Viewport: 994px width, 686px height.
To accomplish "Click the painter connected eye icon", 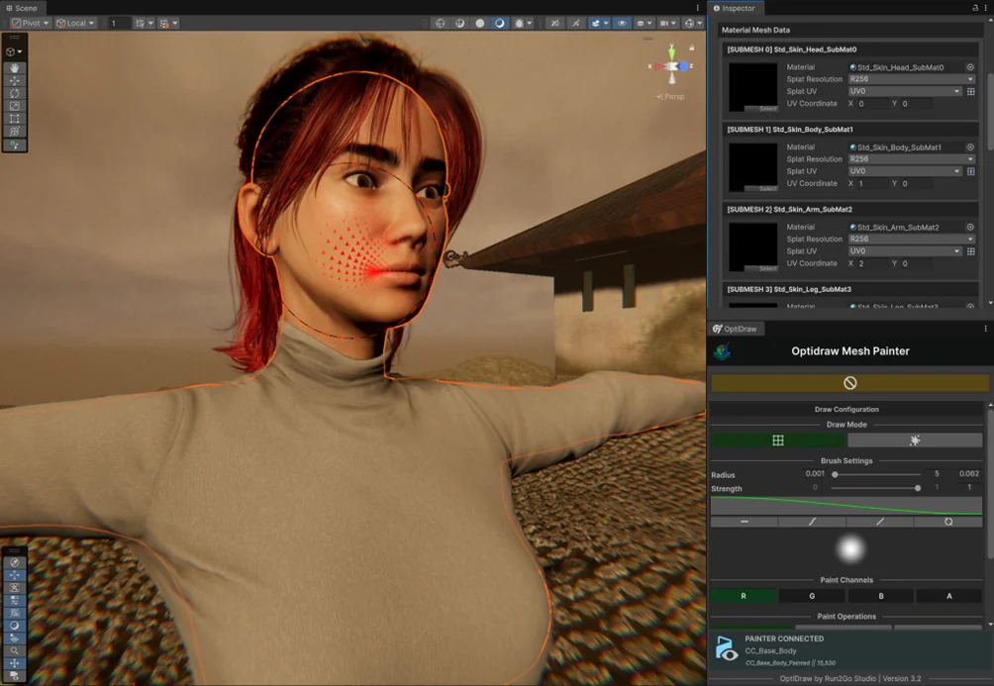I will pyautogui.click(x=726, y=649).
